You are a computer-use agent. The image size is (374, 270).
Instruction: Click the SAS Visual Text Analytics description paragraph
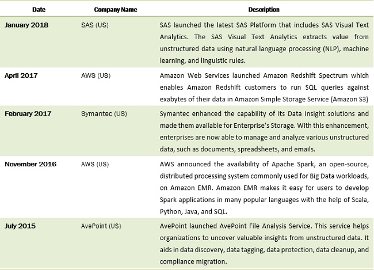264,42
